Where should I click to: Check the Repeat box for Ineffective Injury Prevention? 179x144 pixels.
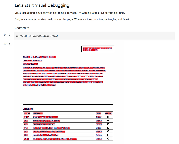[108, 124]
